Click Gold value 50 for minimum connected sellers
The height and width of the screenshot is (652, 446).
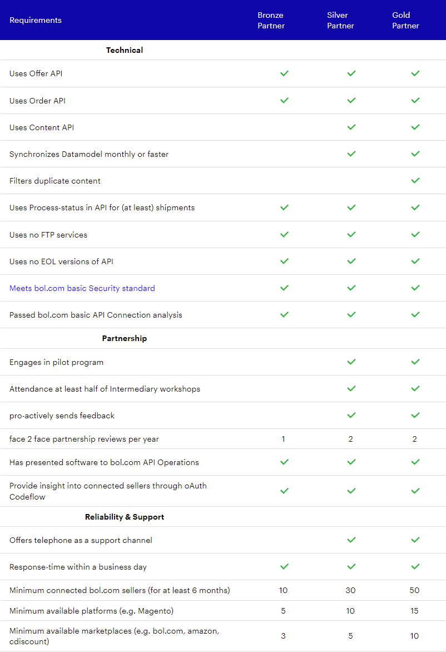pos(414,590)
